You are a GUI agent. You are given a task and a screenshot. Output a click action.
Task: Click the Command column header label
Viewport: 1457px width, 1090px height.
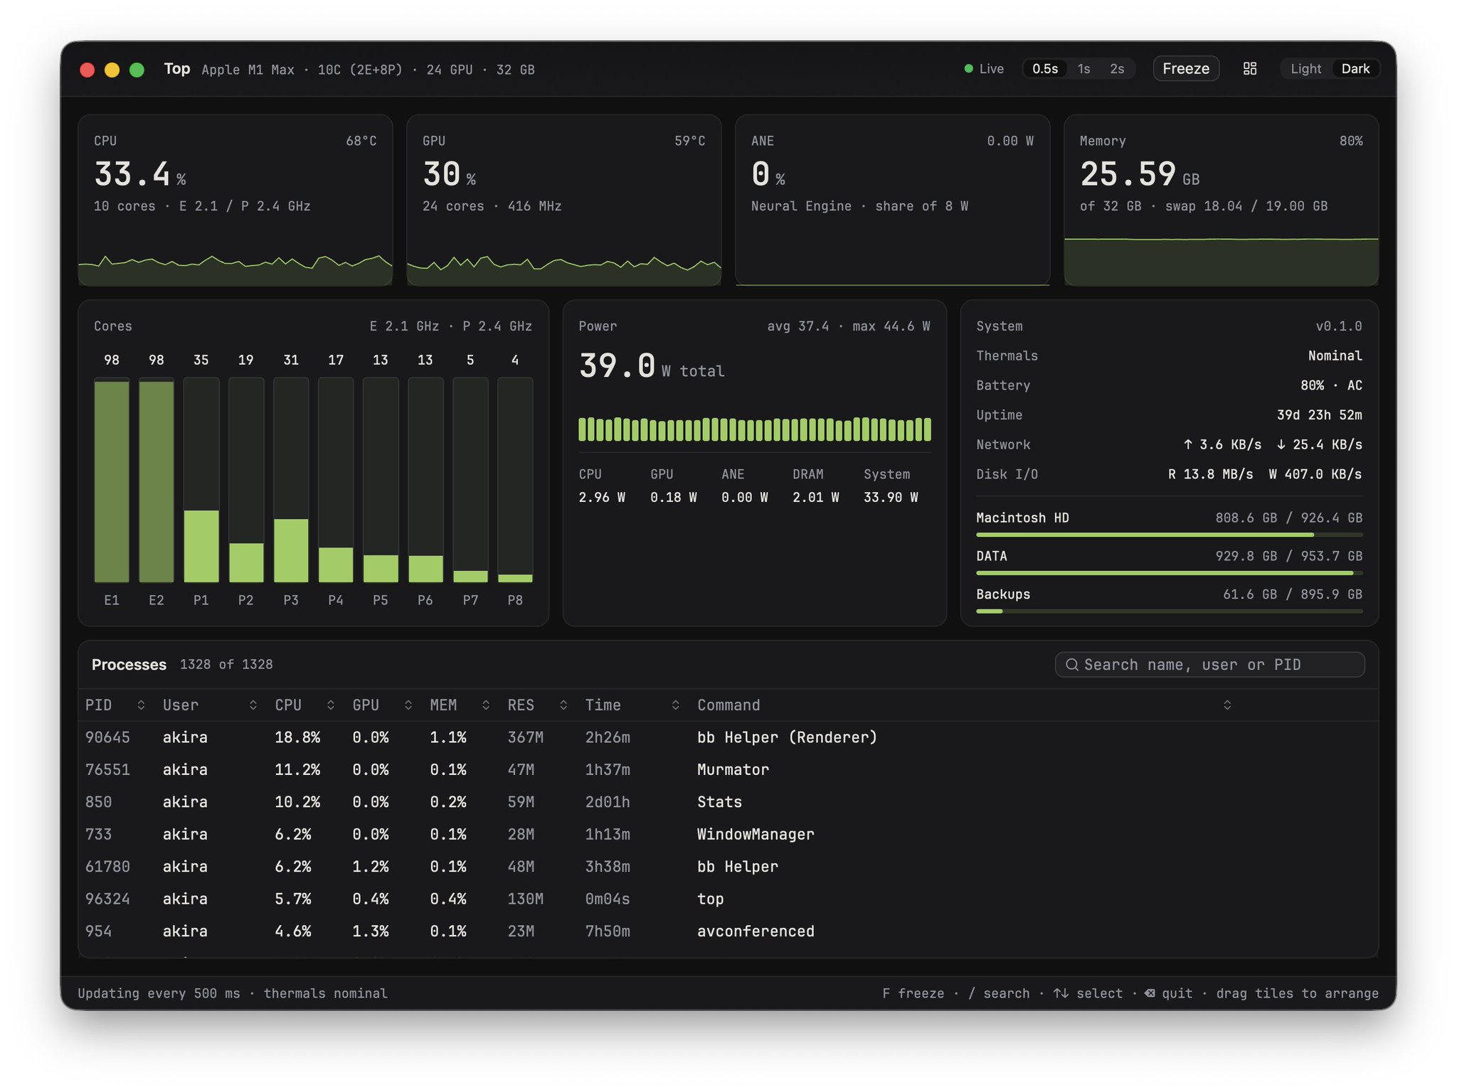[728, 705]
